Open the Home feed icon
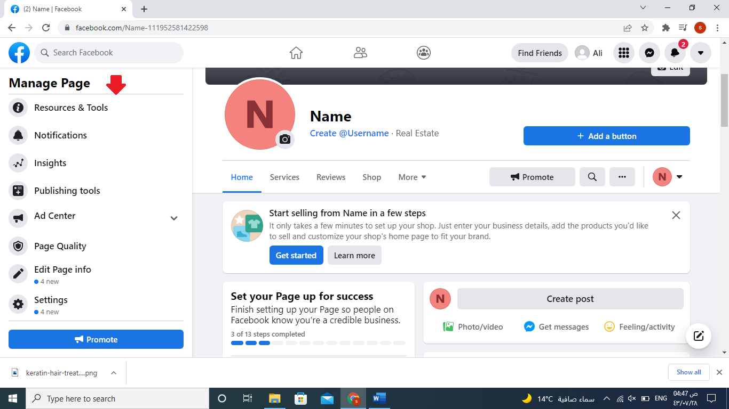 pos(296,53)
